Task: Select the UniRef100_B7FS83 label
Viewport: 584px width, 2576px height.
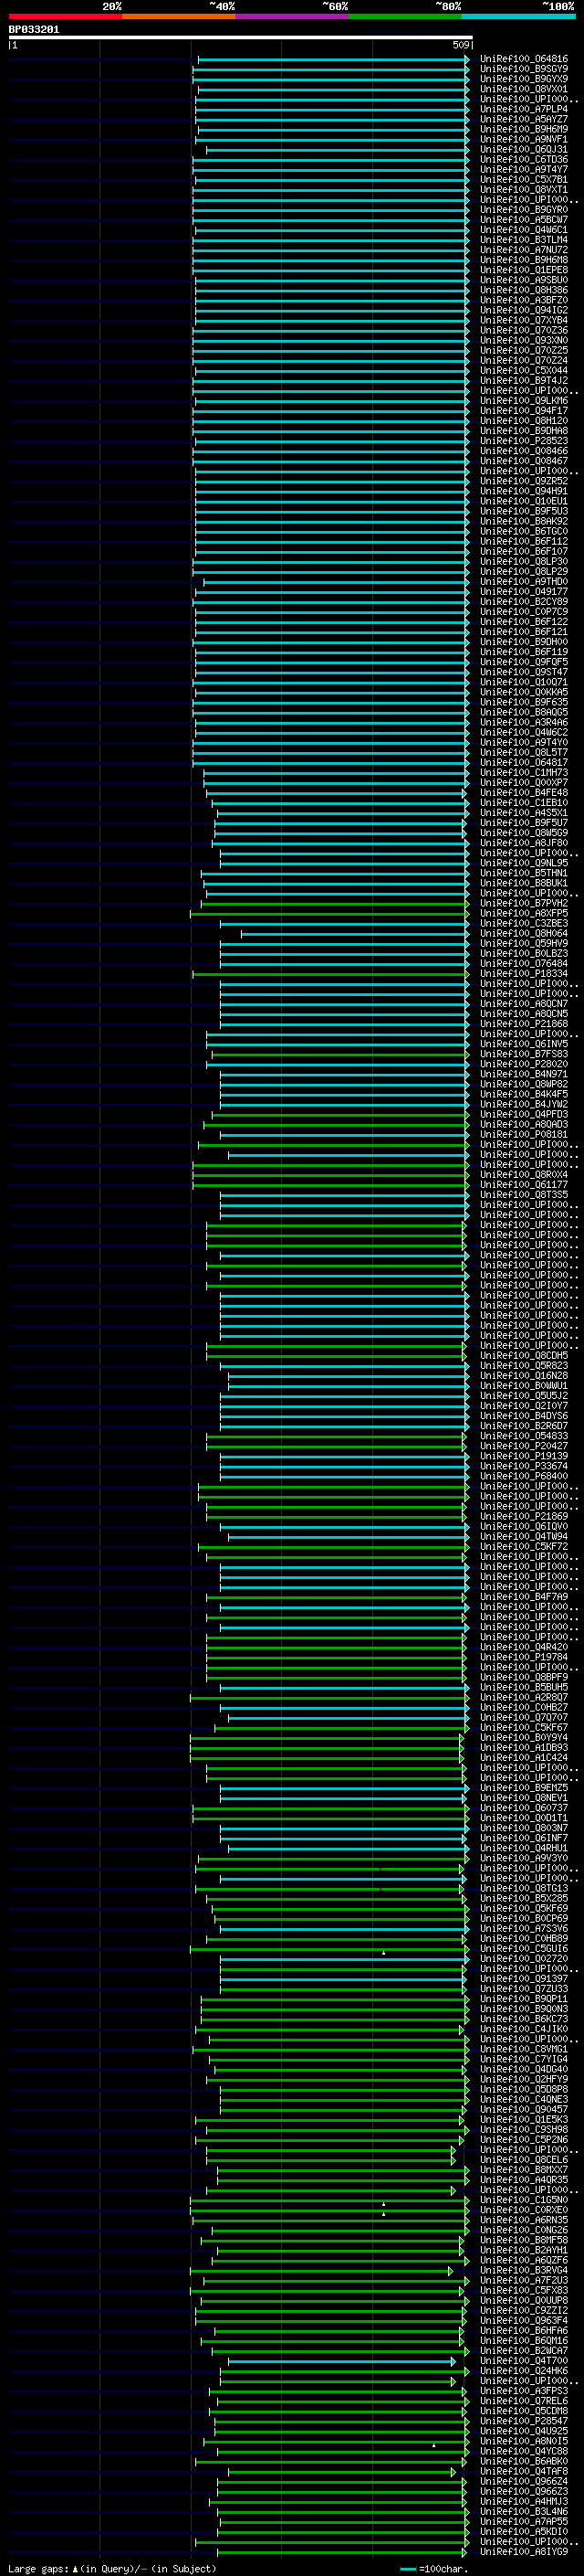Action: [x=524, y=1054]
